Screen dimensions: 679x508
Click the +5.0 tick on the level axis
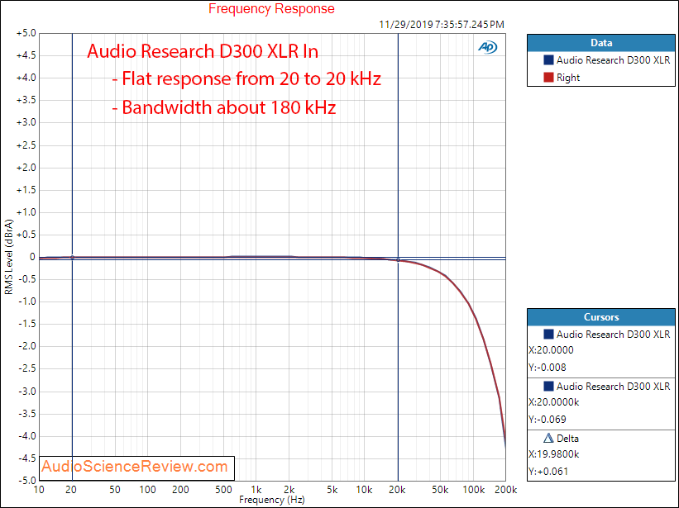[x=26, y=33]
